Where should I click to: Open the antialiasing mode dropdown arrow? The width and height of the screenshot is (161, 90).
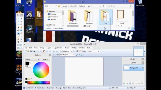coord(79,55)
